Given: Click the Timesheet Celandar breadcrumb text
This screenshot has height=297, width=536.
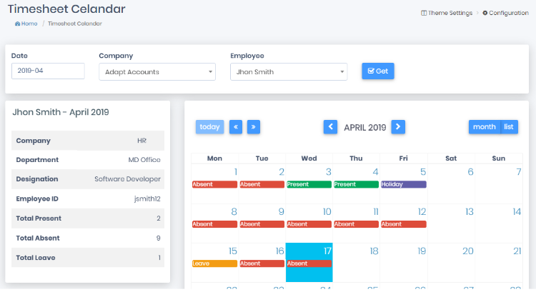Looking at the screenshot, I should (x=75, y=24).
